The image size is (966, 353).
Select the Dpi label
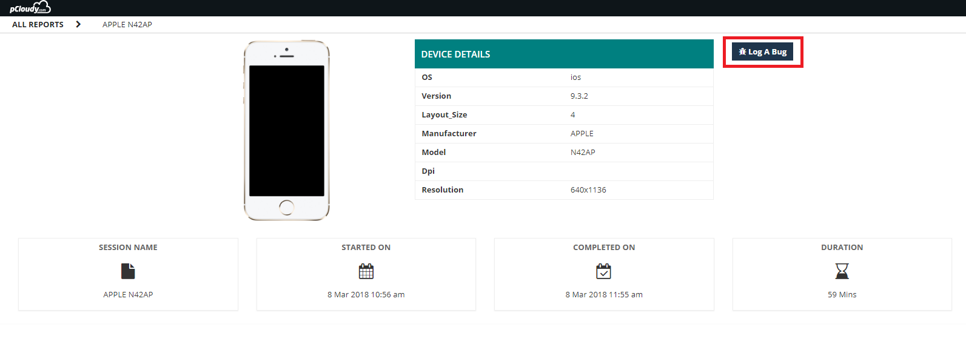[428, 171]
